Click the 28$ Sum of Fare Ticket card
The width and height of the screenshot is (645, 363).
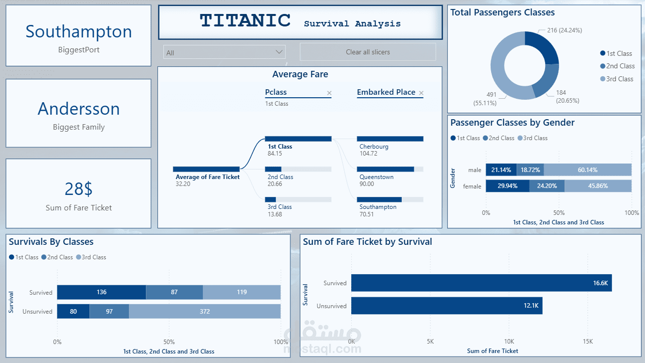78,193
